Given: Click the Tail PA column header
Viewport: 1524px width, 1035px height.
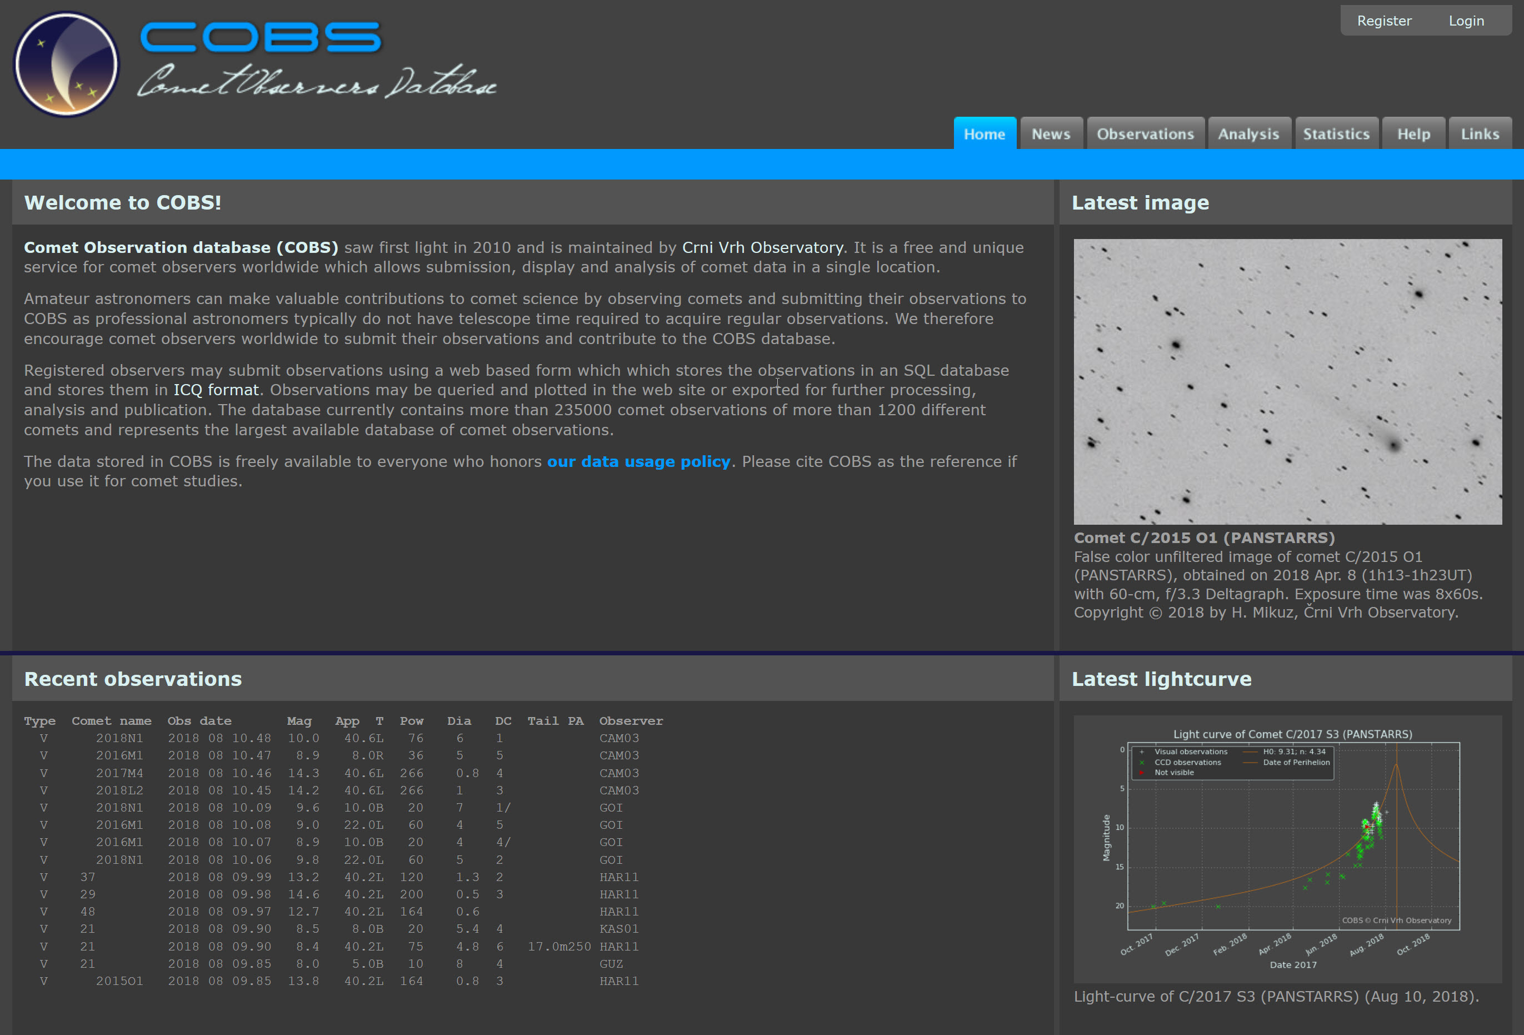Looking at the screenshot, I should [556, 721].
